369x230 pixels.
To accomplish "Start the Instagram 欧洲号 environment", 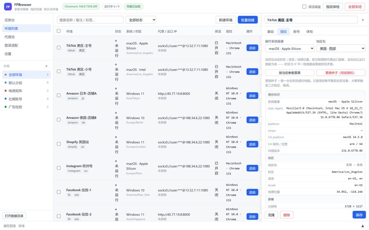I will pyautogui.click(x=252, y=168).
